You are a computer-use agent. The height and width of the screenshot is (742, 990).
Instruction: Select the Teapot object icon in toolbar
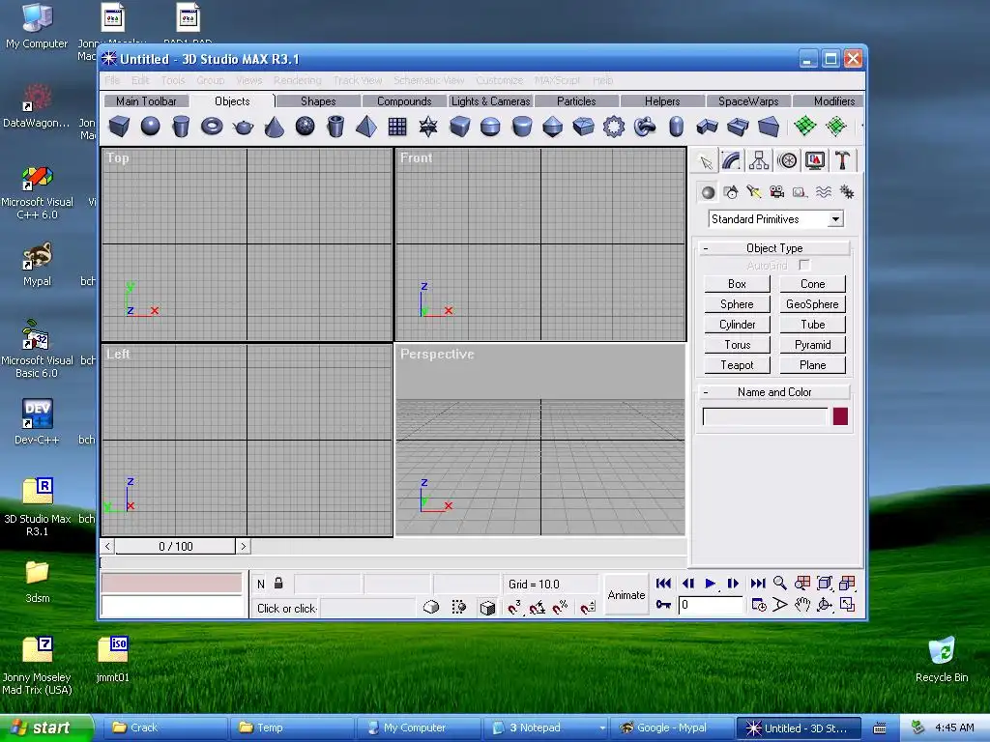[243, 127]
